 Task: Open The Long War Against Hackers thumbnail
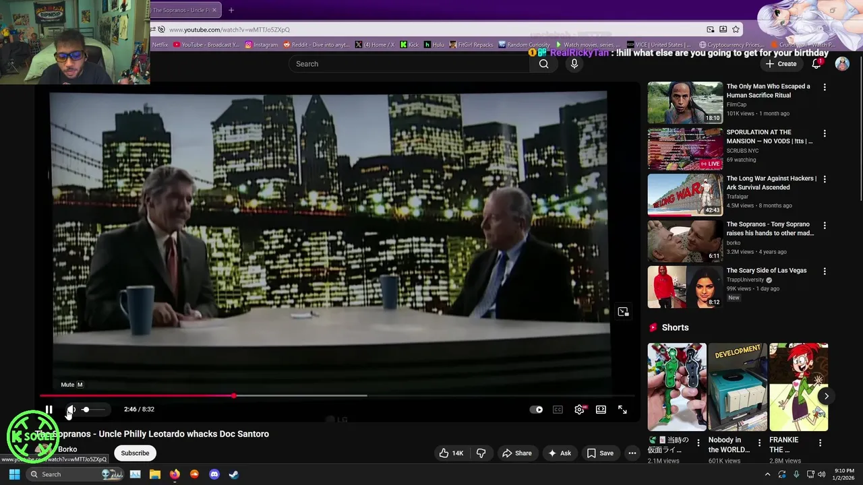click(x=685, y=195)
